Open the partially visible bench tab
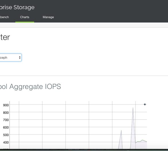 [x=4, y=17]
